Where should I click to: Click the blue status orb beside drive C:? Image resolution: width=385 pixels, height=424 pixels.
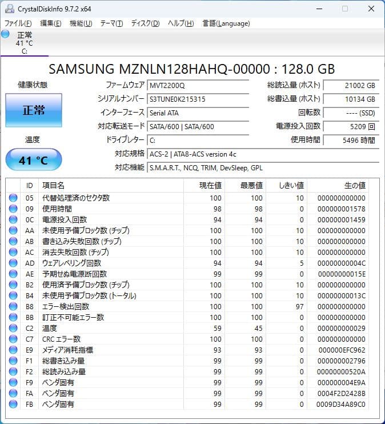click(x=5, y=34)
